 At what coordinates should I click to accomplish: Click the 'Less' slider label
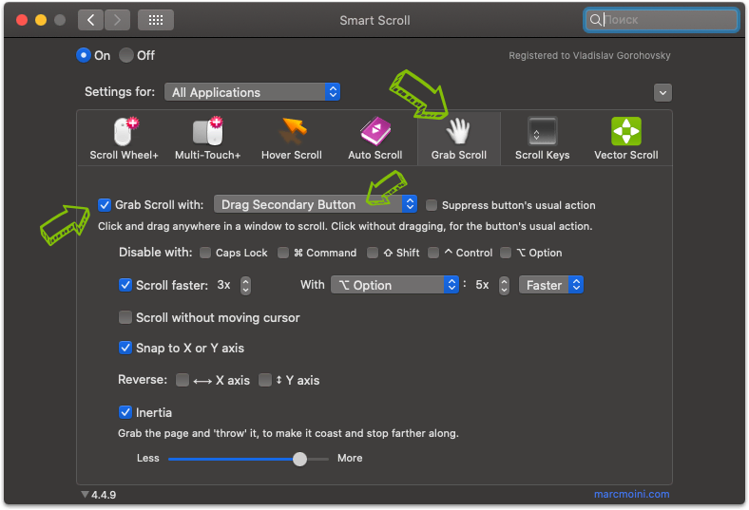148,458
